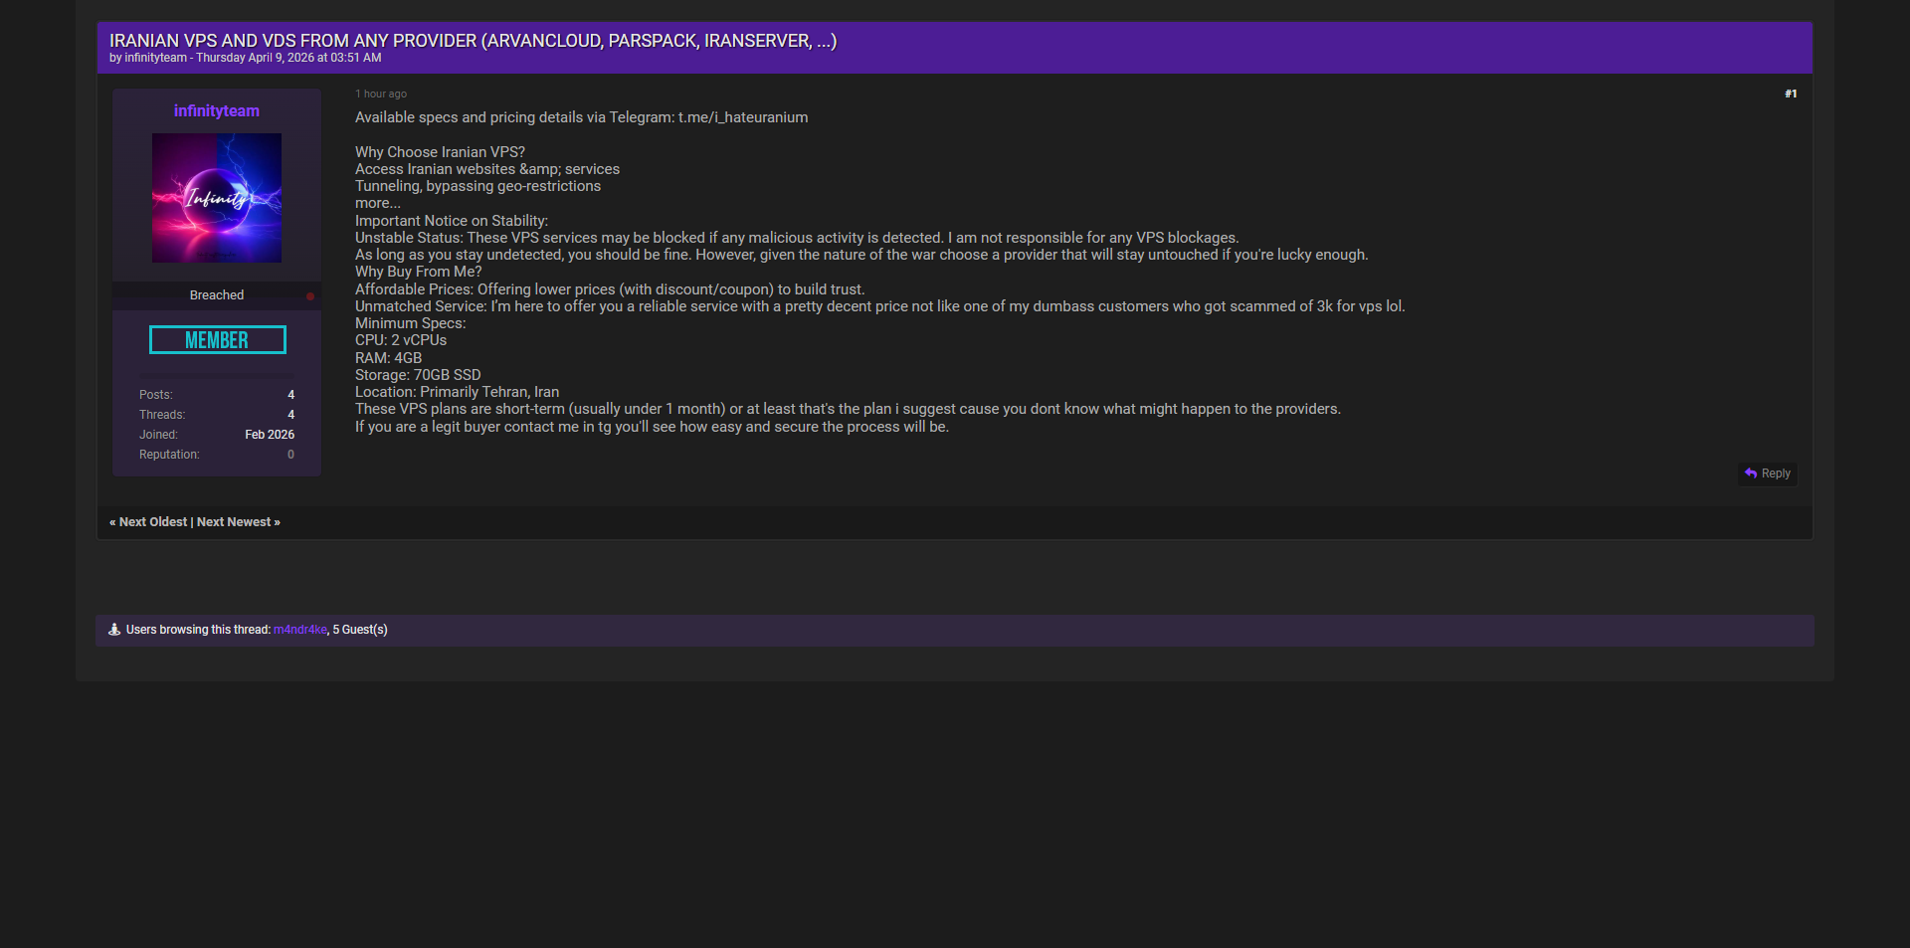Click the users browsing thread icon
The height and width of the screenshot is (948, 1910).
pos(114,630)
